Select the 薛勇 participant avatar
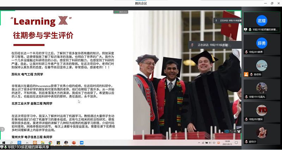The height and width of the screenshot is (150, 282). click(262, 43)
